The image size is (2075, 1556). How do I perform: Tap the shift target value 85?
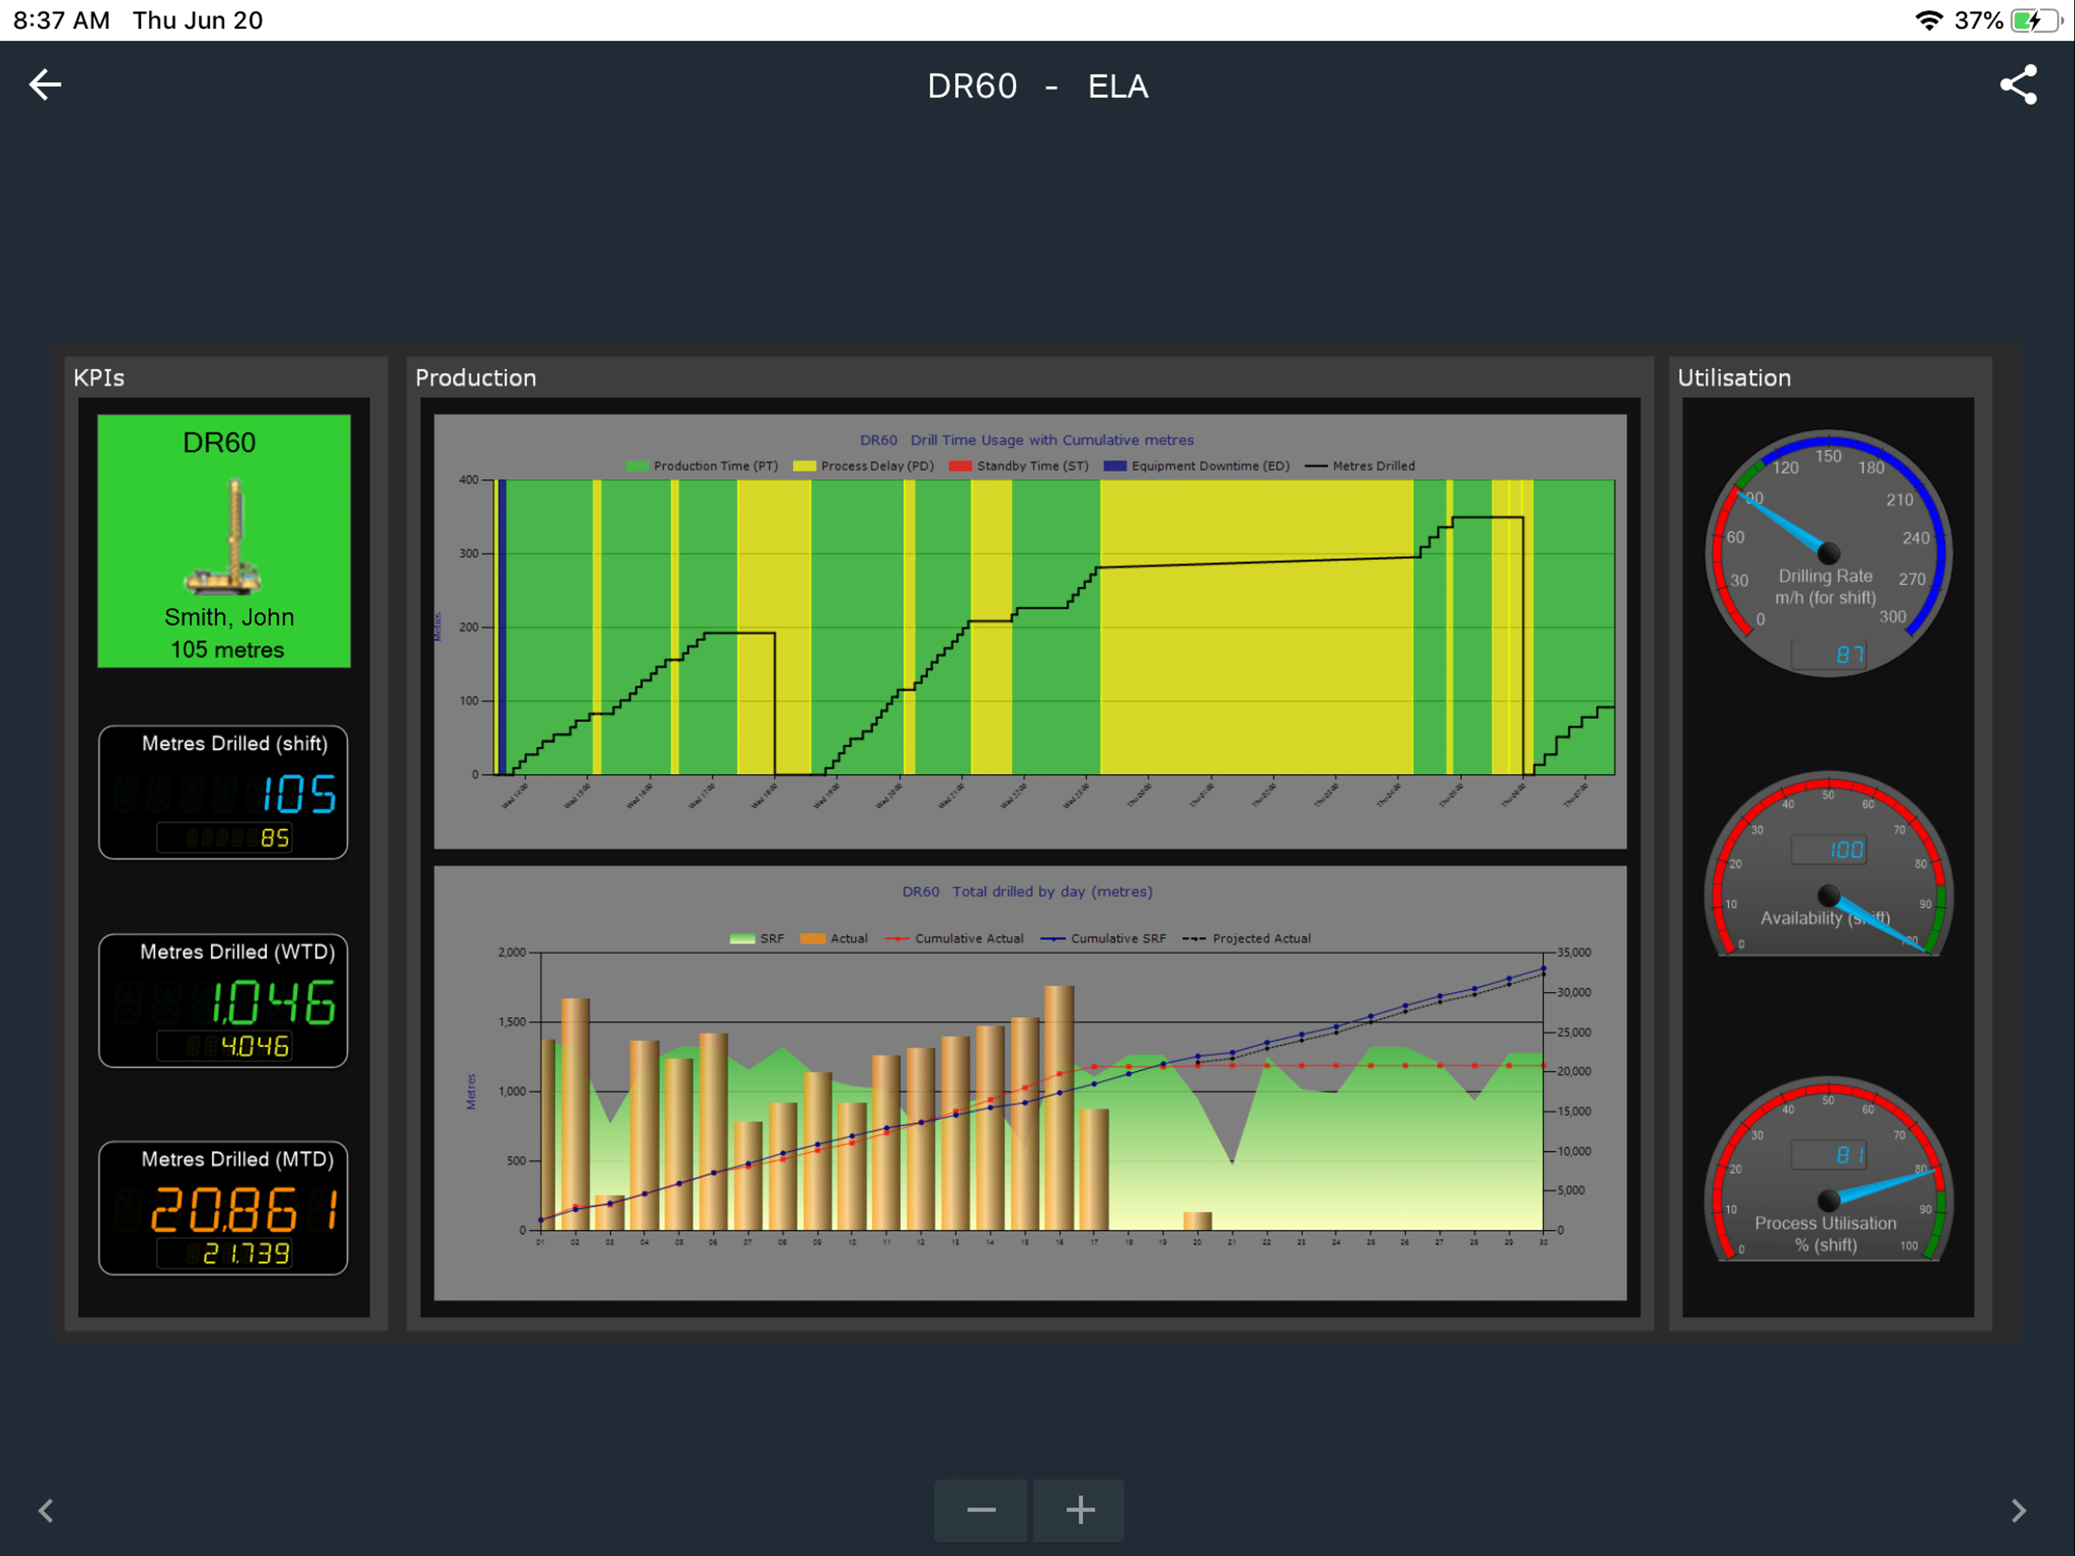point(274,838)
